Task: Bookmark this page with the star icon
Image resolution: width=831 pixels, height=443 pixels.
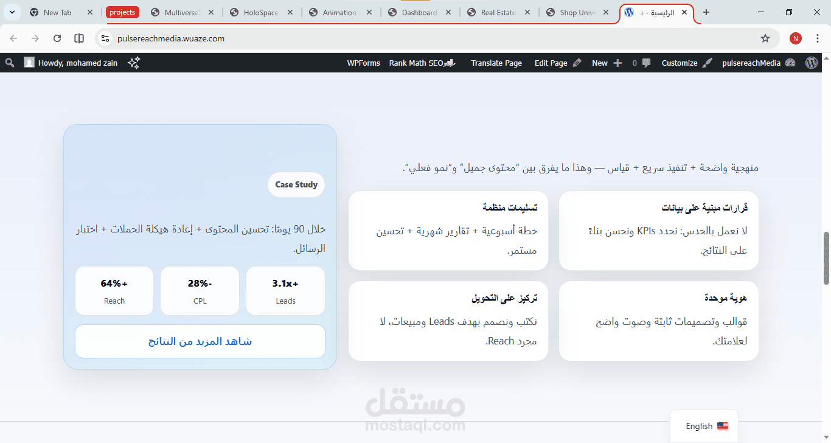Action: tap(765, 38)
